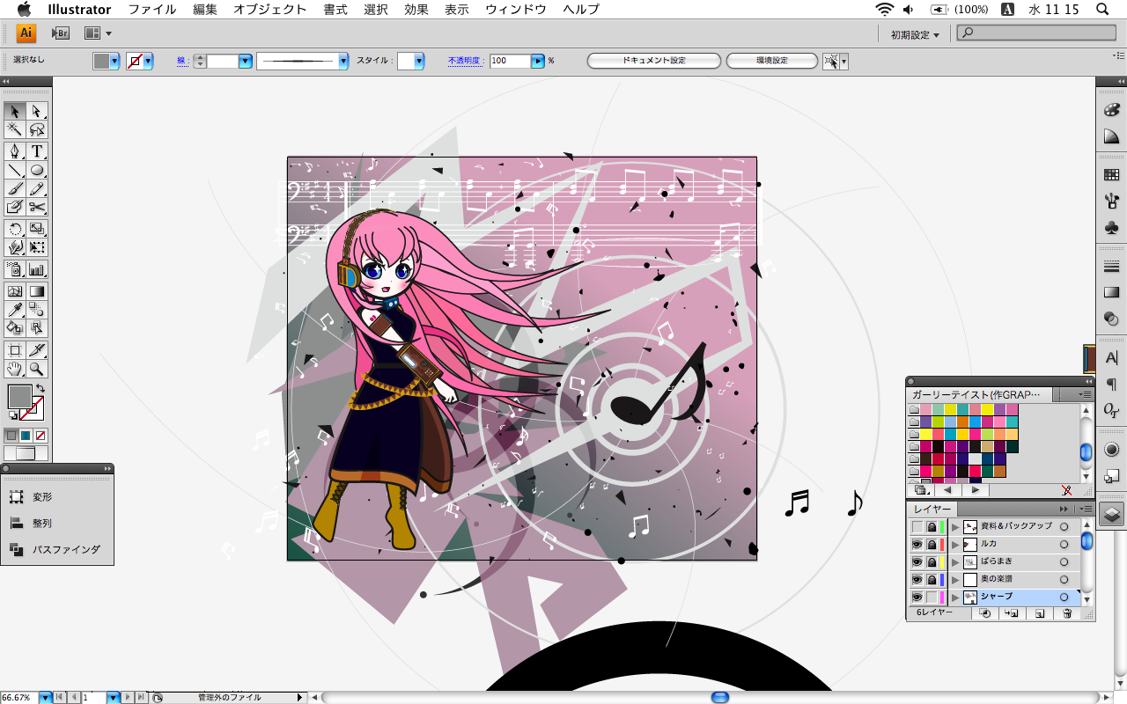Activate the Zoom magnifier tool
Screen dimensions: 1127x704
(37, 369)
